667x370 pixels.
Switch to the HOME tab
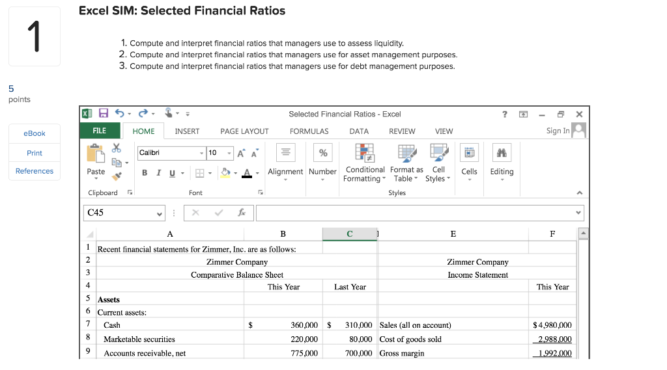[x=143, y=131]
